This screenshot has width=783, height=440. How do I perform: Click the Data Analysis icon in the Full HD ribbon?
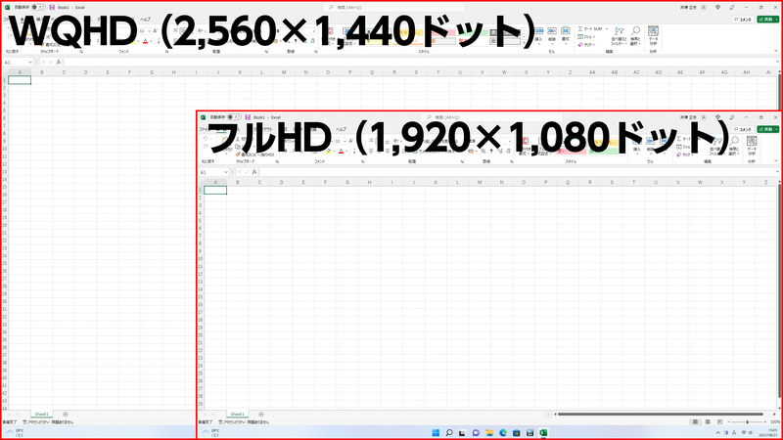pyautogui.click(x=752, y=145)
